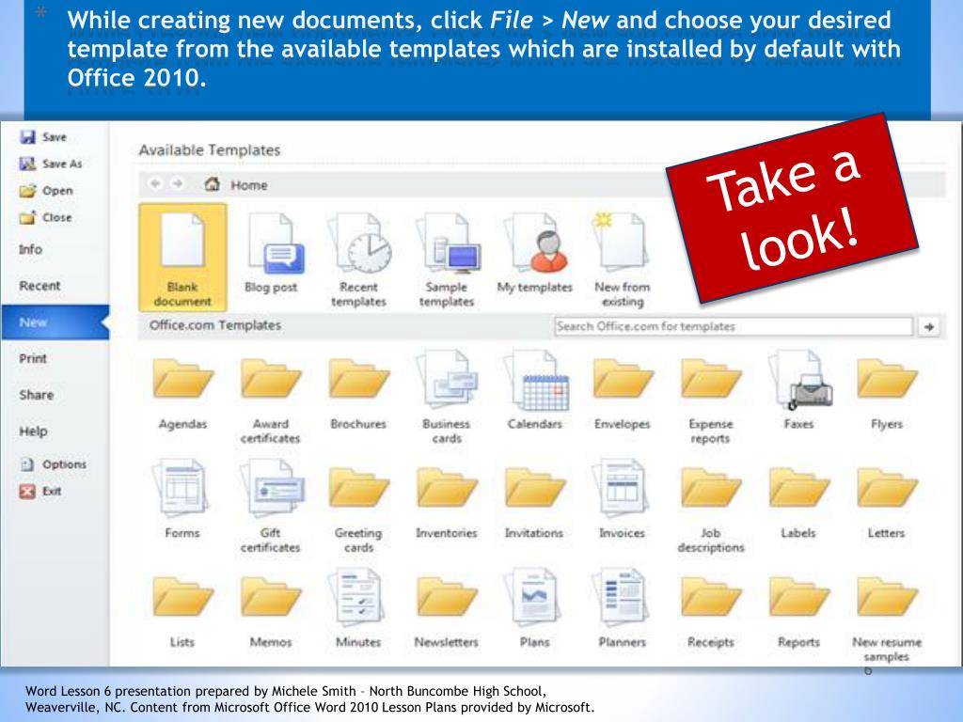Click the forward navigation arrow
This screenshot has height=722, width=963.
click(178, 183)
